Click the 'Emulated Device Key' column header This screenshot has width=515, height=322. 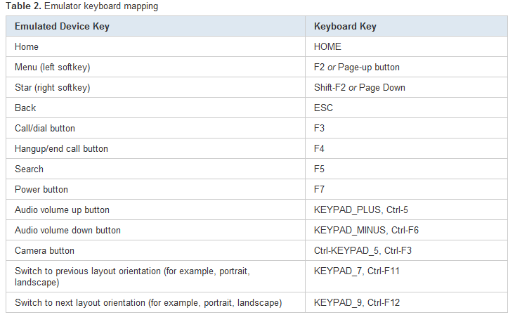pyautogui.click(x=62, y=27)
